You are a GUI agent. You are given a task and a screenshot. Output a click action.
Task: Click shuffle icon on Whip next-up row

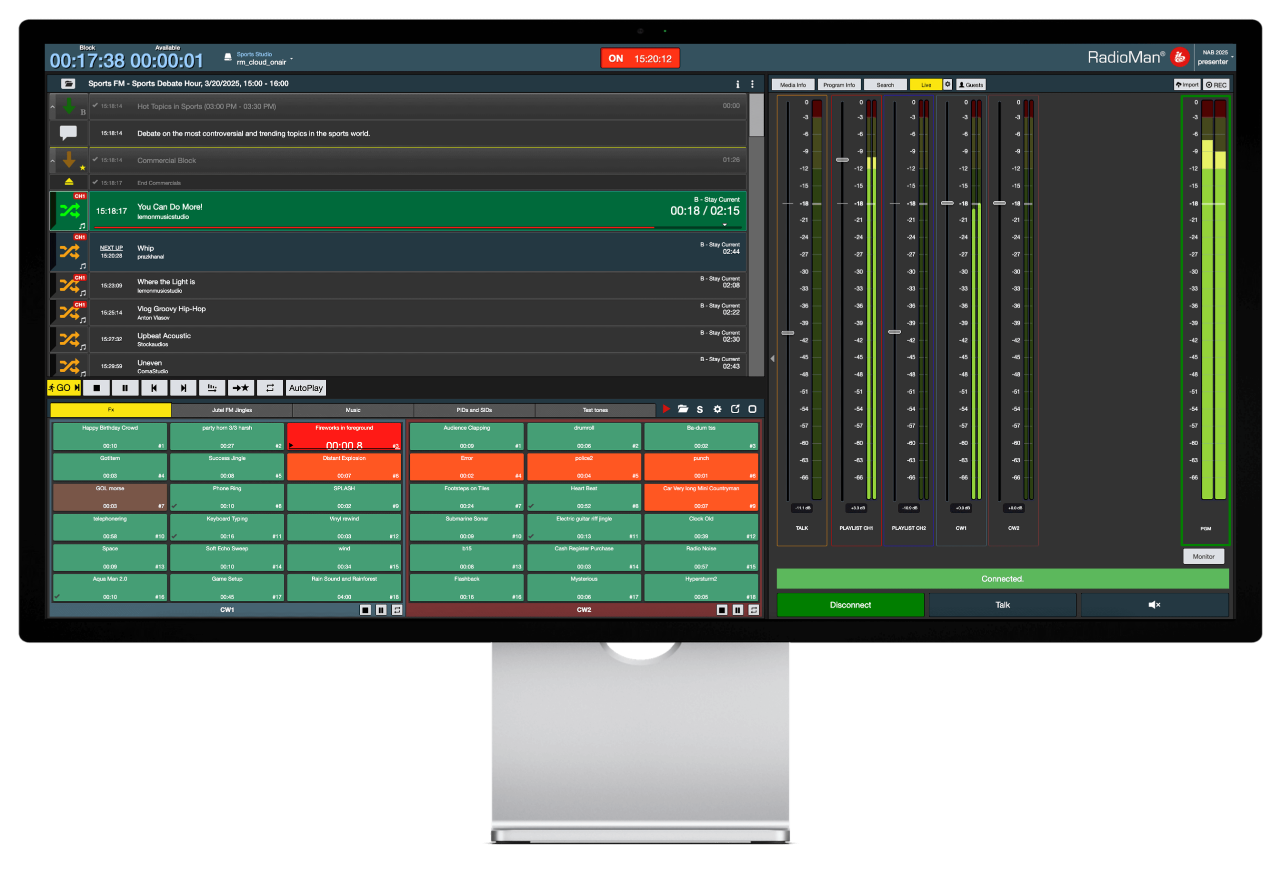pos(70,252)
